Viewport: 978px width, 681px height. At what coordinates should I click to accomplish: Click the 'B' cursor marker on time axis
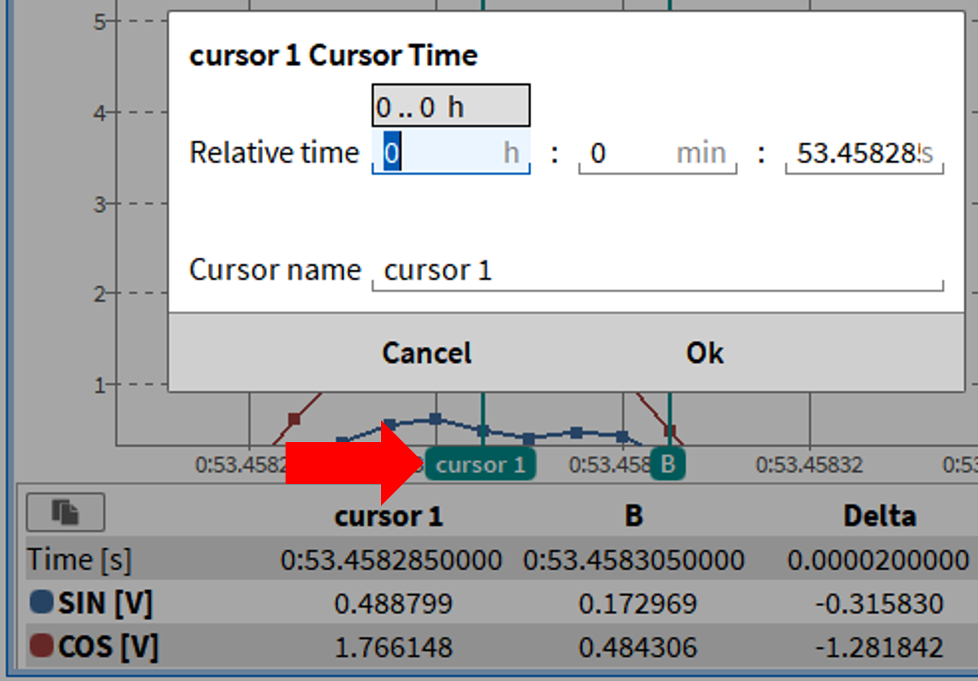(x=668, y=464)
